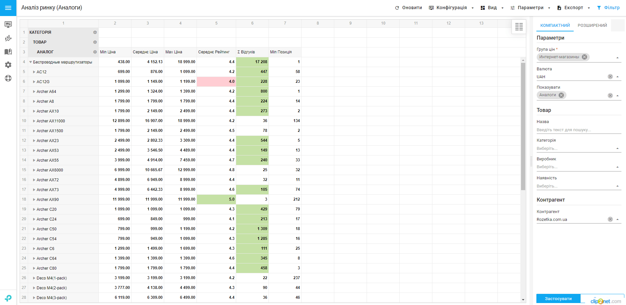Clear the UAH currency selection

(x=610, y=77)
